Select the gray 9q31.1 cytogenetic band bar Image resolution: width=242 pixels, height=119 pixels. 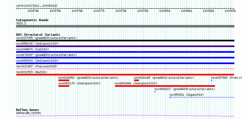click(125, 26)
